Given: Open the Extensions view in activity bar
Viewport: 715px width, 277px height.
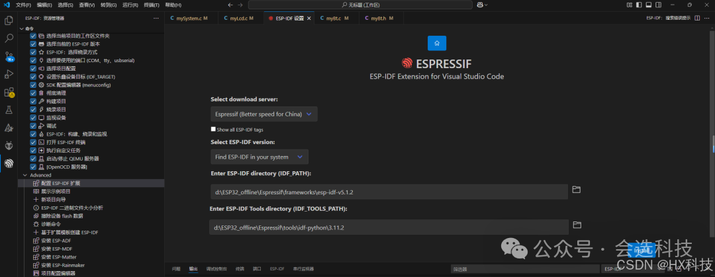Looking at the screenshot, I should coord(9,92).
